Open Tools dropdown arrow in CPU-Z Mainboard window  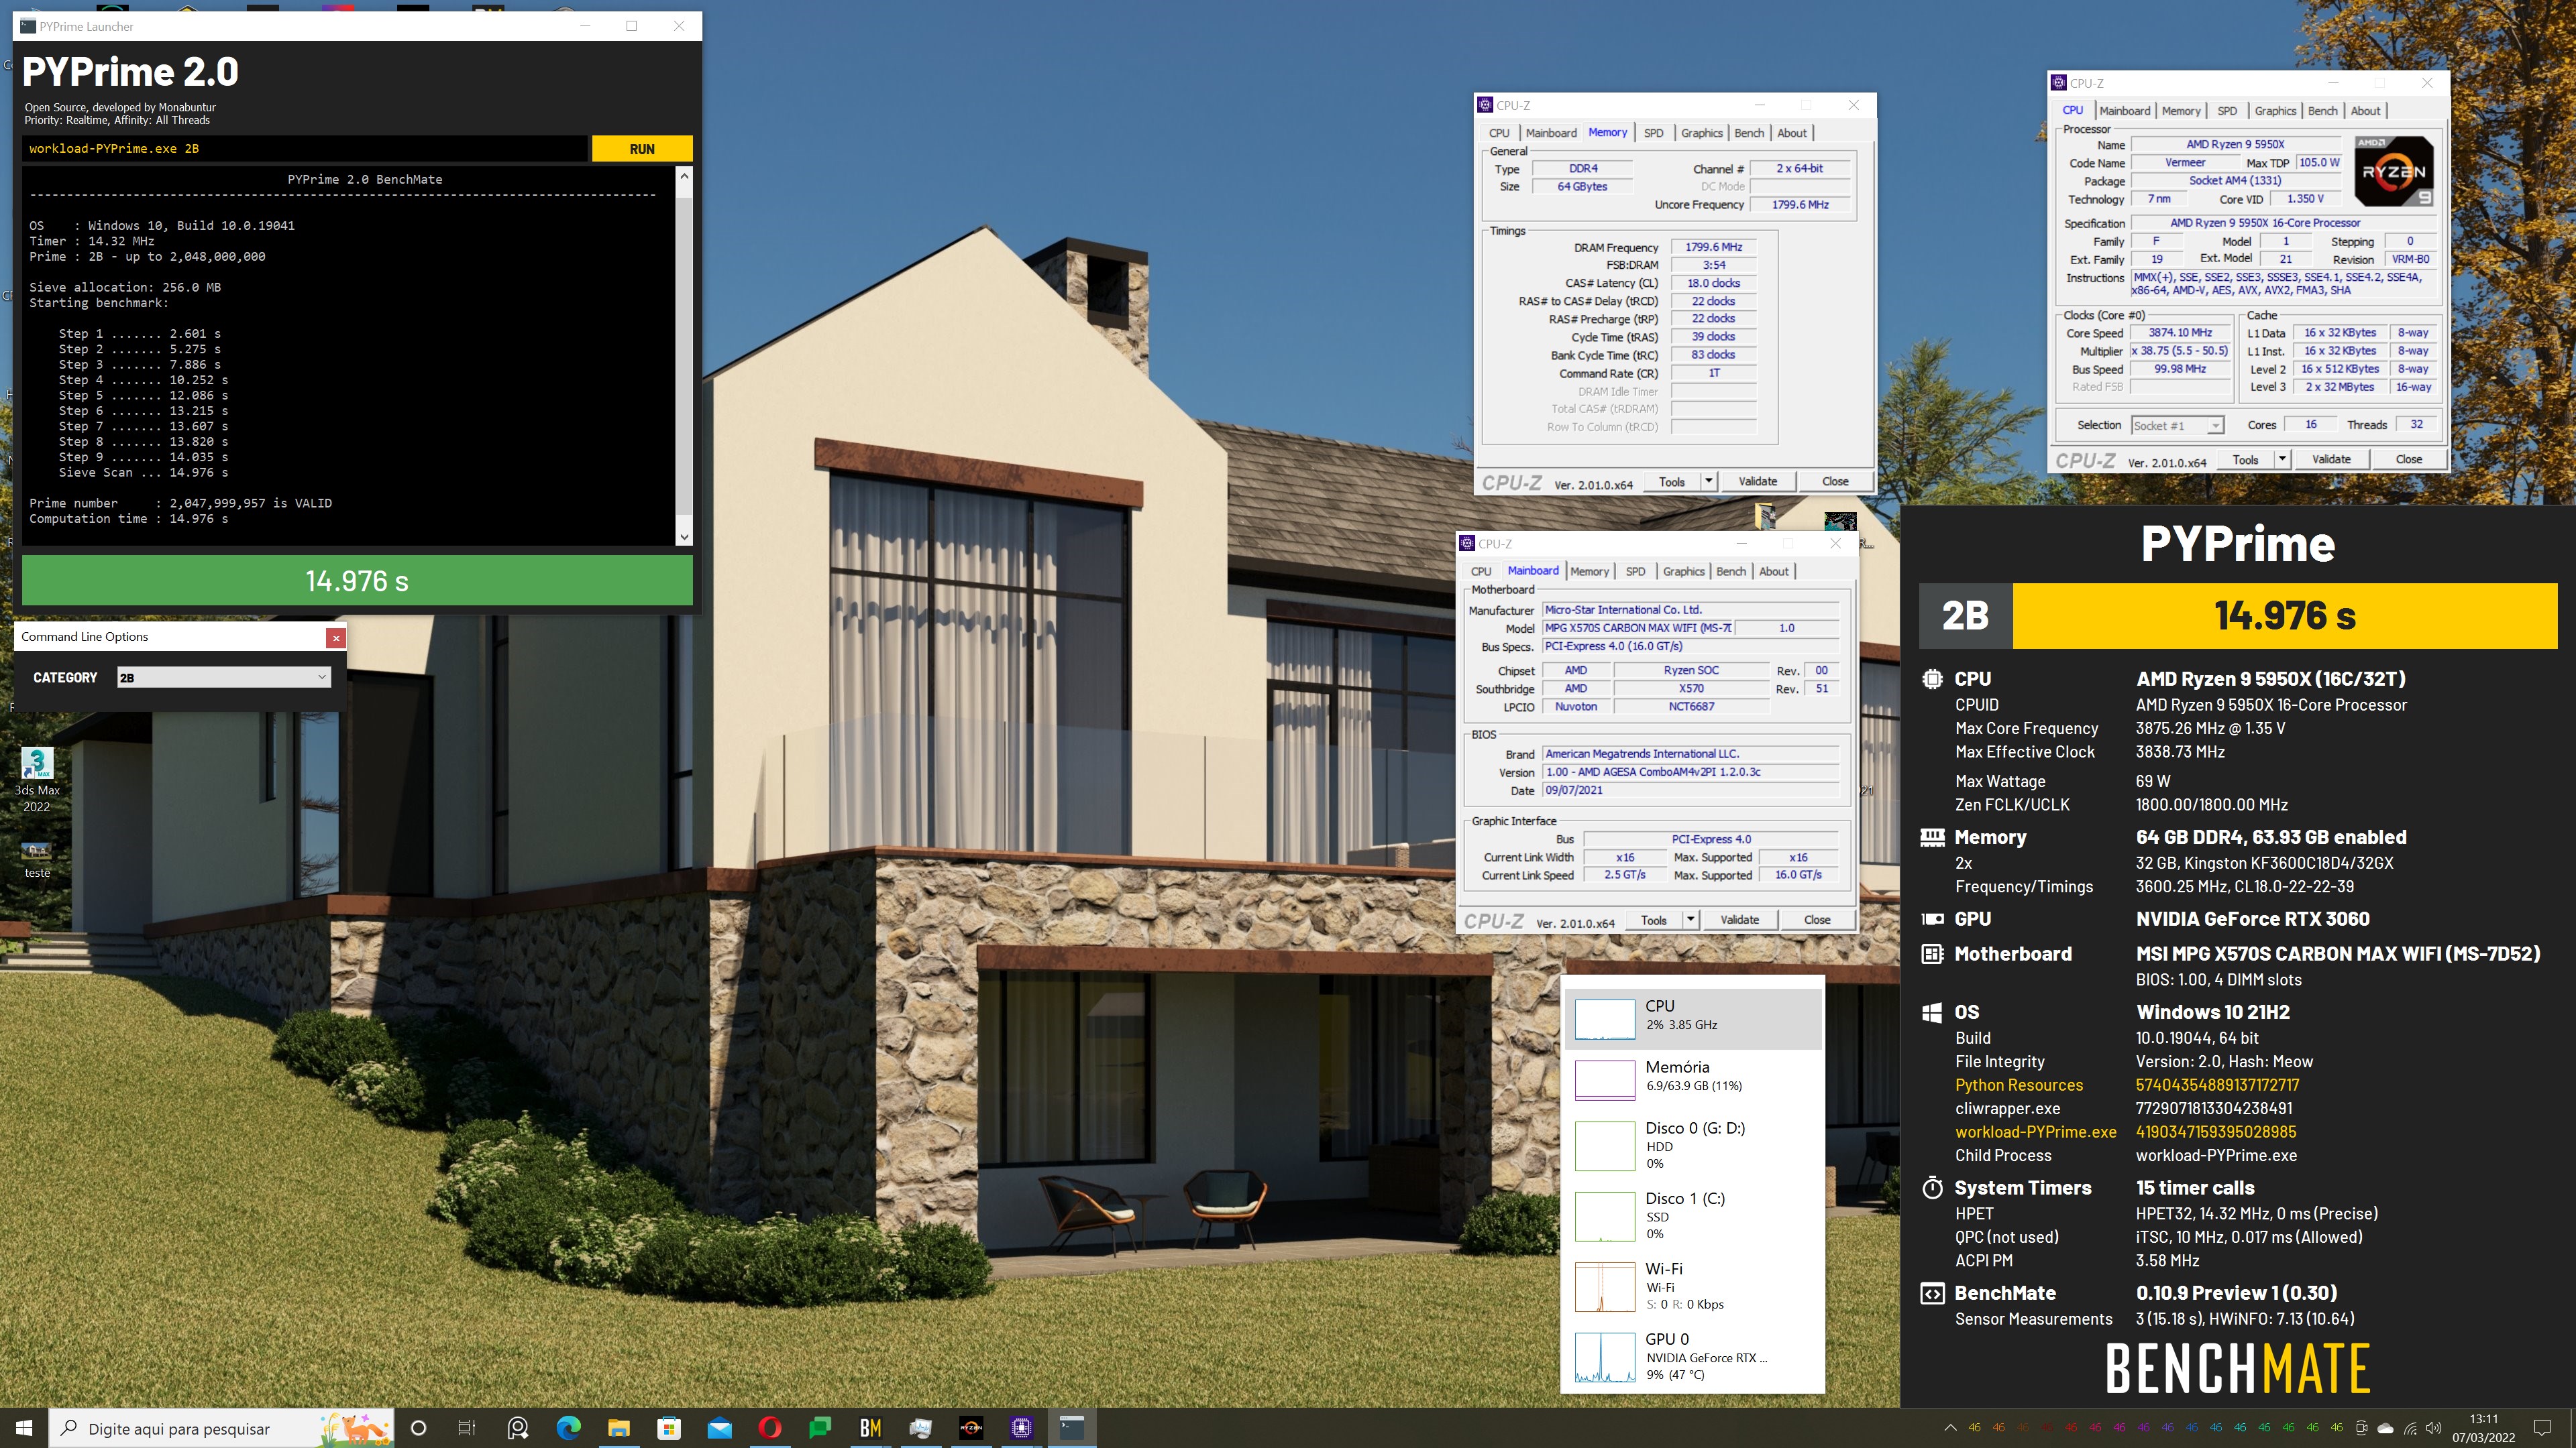[x=1691, y=920]
